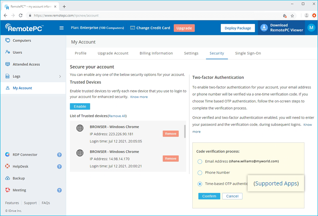Enable trusted devices
318x216 pixels.
coord(80,106)
